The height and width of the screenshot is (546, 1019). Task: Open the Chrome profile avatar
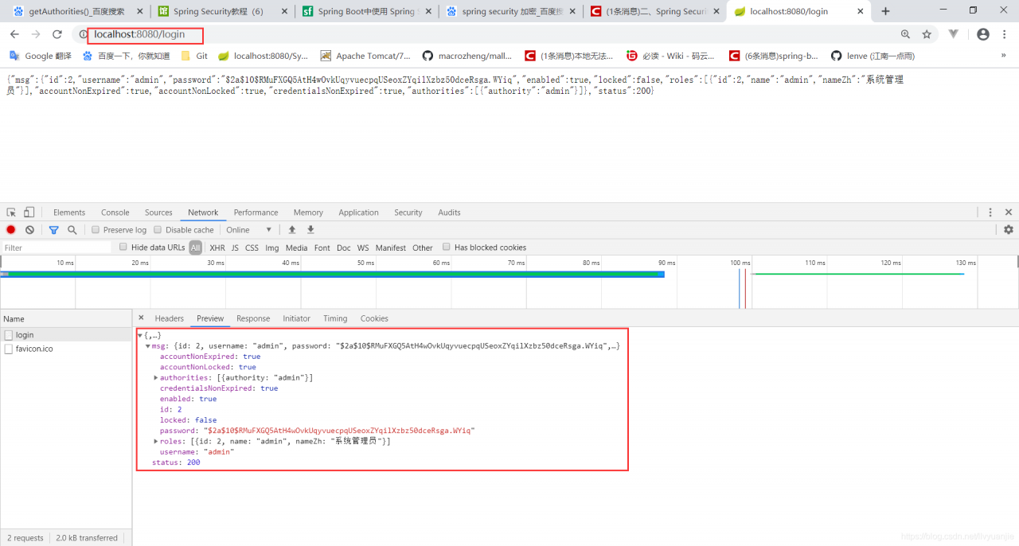point(983,34)
